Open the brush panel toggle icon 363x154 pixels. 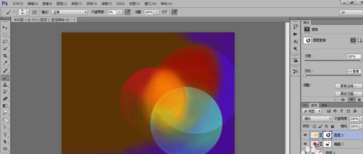(x=34, y=12)
